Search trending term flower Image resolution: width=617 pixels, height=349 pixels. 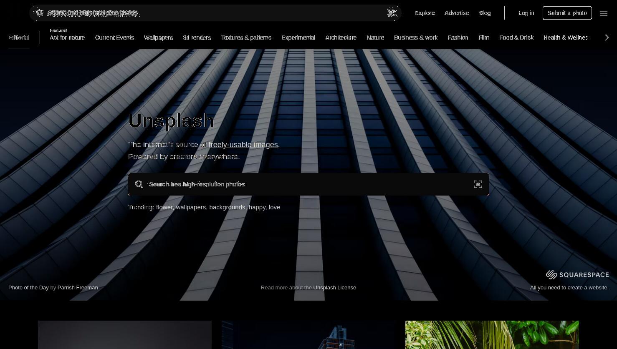pos(164,207)
